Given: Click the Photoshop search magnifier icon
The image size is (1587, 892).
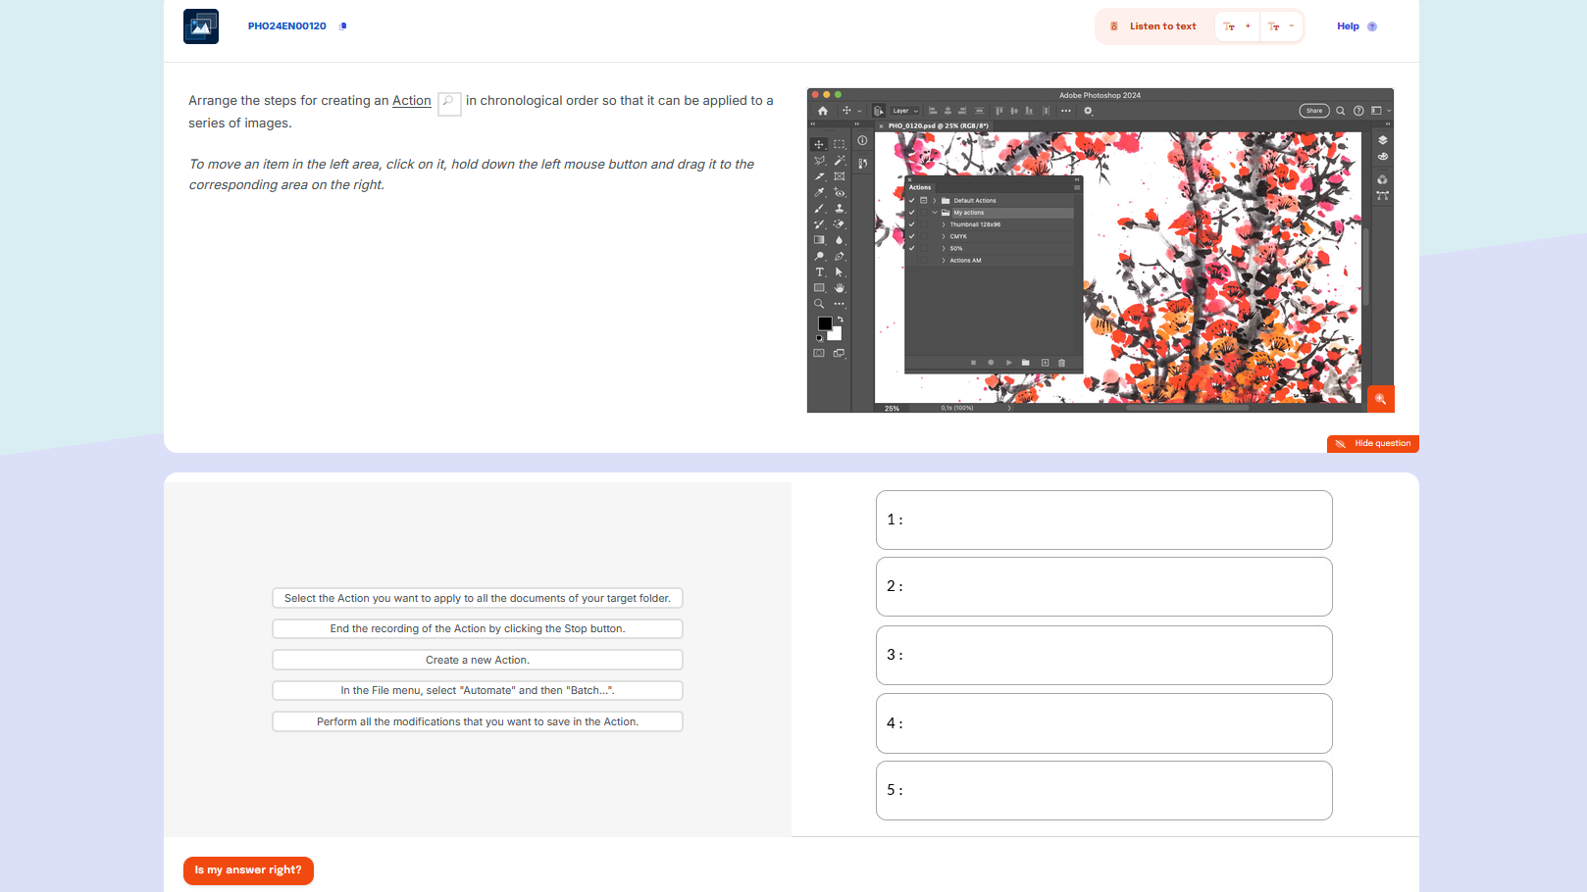Looking at the screenshot, I should pyautogui.click(x=1341, y=111).
